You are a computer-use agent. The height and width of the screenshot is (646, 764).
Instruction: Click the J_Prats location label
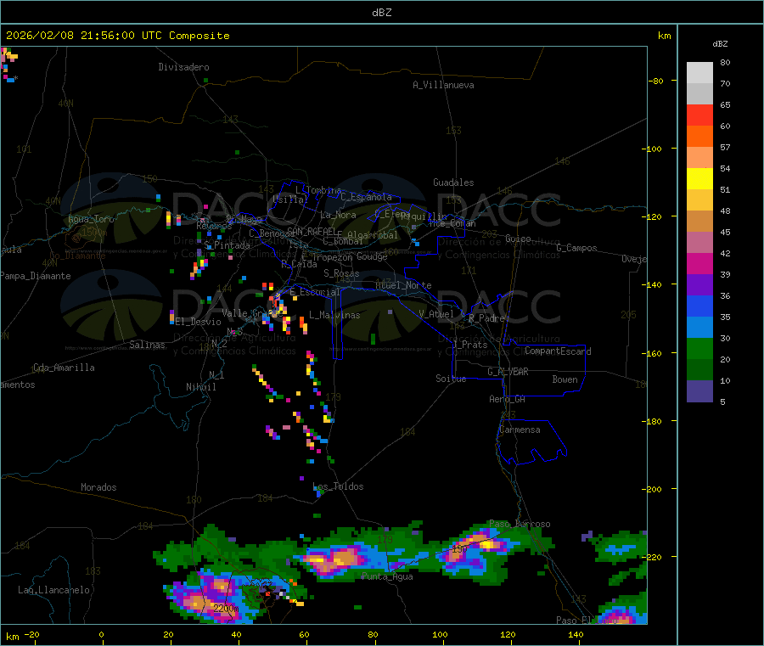coord(469,345)
